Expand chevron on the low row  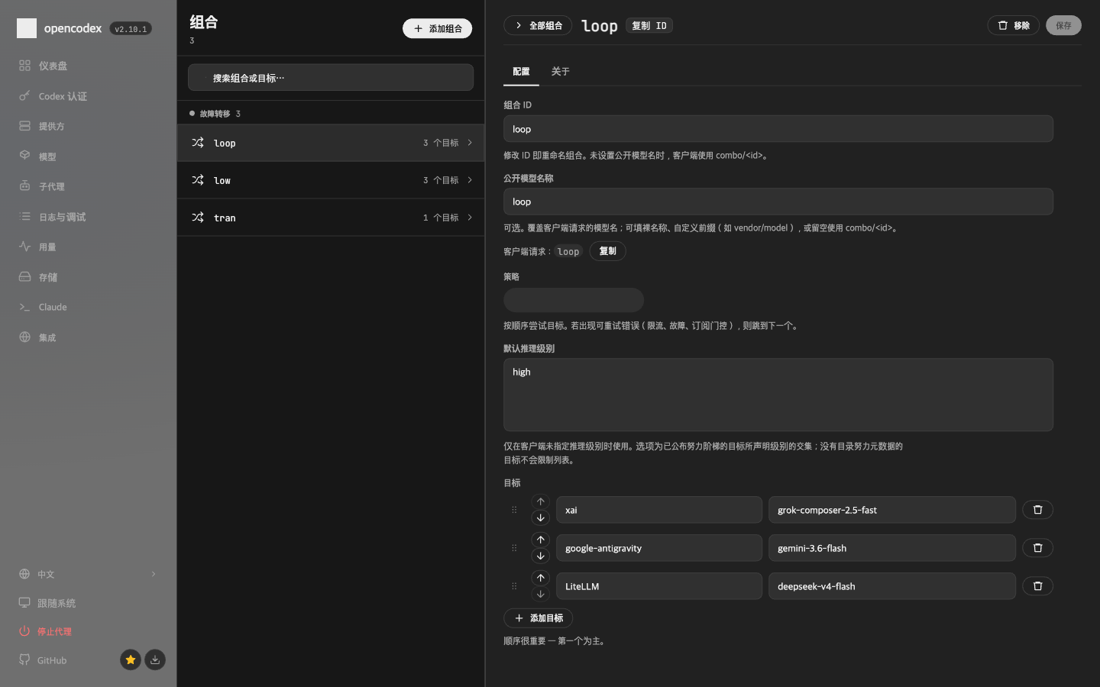tap(470, 180)
